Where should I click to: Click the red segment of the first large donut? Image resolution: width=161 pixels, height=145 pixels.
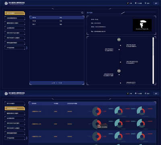pyautogui.click(x=100, y=111)
